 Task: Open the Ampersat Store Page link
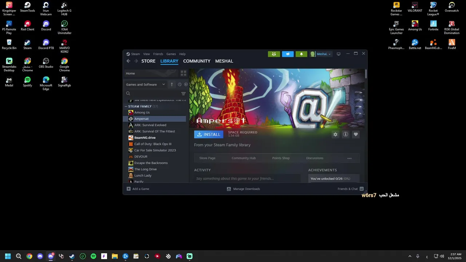point(207,158)
